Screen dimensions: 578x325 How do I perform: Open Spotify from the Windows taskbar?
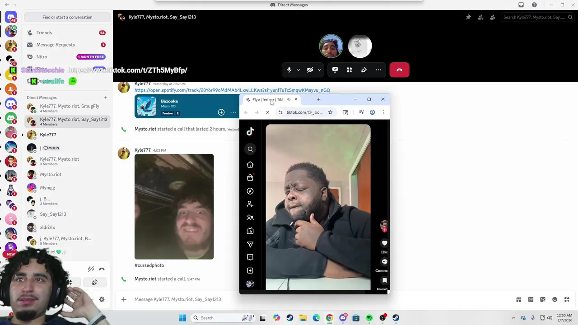pos(369,318)
